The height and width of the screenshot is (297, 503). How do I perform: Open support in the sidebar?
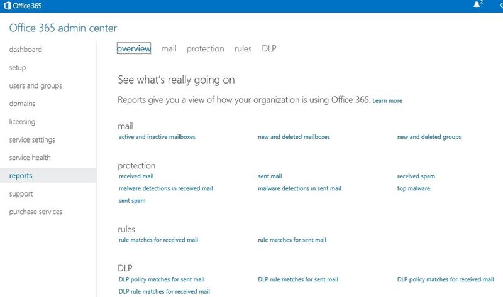(x=21, y=194)
